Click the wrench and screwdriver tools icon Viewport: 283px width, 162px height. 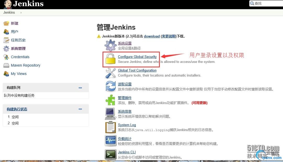110,73
